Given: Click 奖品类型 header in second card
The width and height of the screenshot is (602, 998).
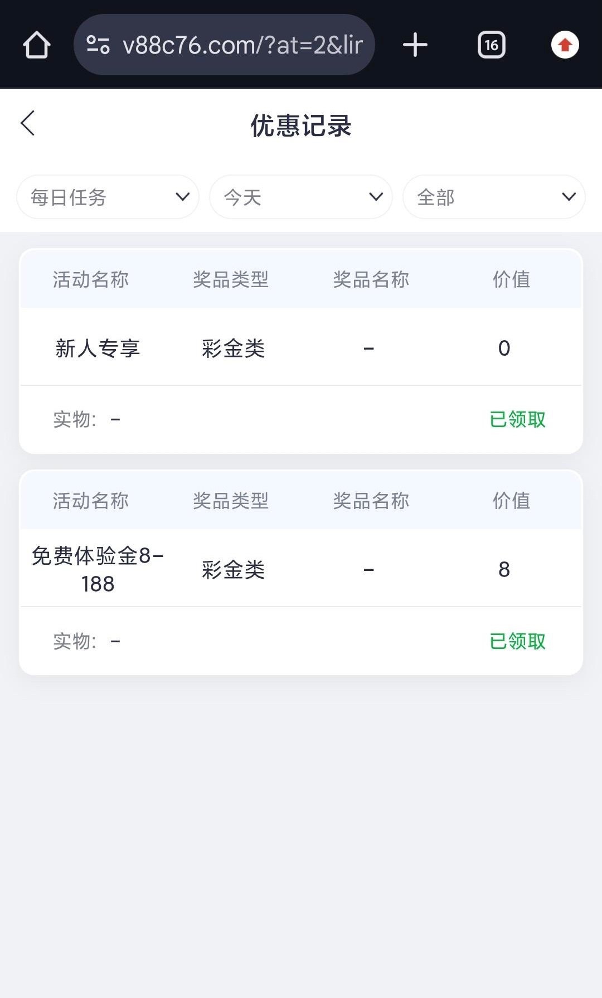Looking at the screenshot, I should pyautogui.click(x=231, y=501).
